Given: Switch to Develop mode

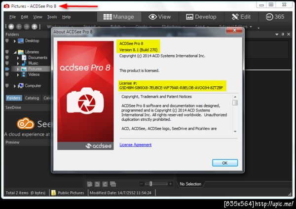Looking at the screenshot, I should click(201, 17).
